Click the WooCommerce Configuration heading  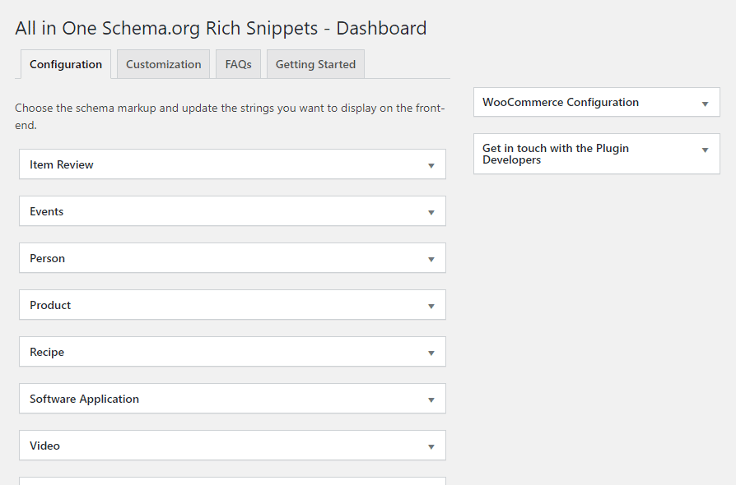561,102
